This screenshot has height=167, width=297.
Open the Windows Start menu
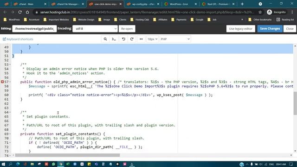click(x=3, y=164)
